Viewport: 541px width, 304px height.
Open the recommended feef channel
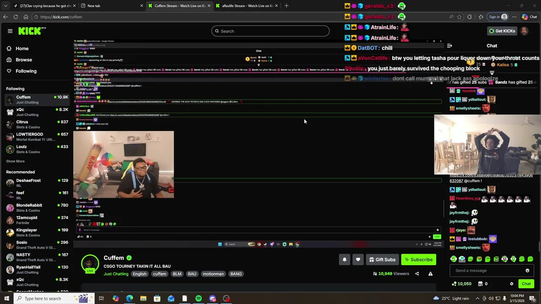(37, 195)
